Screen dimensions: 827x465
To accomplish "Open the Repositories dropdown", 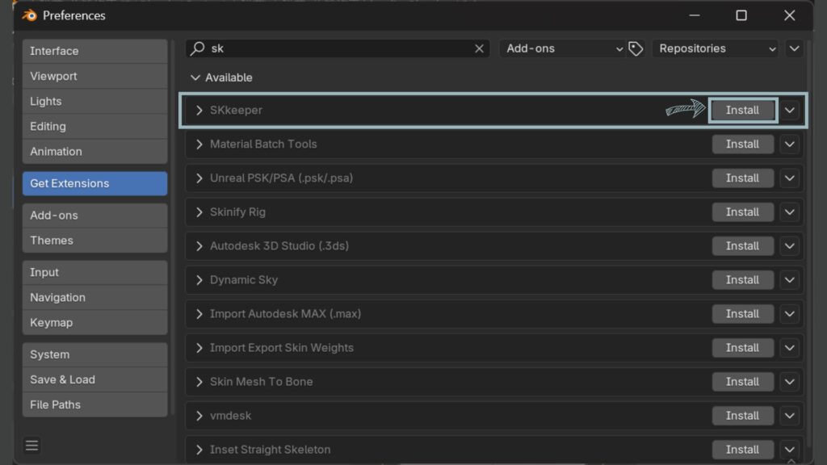I will [x=716, y=48].
